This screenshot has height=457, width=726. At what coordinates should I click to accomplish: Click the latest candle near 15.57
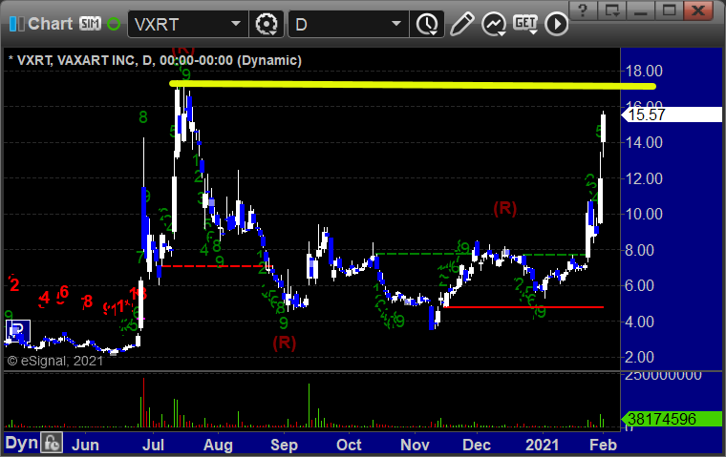pos(604,129)
